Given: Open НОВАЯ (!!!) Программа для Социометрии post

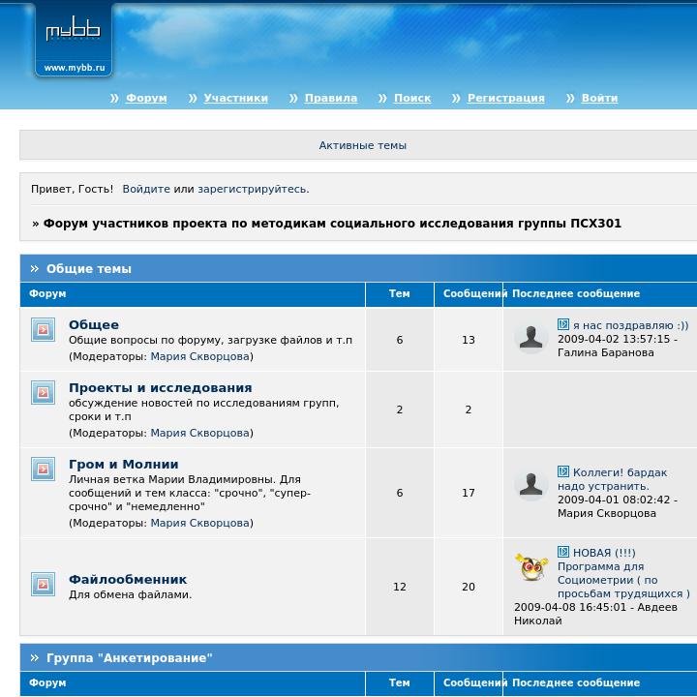Looking at the screenshot, I should point(623,573).
